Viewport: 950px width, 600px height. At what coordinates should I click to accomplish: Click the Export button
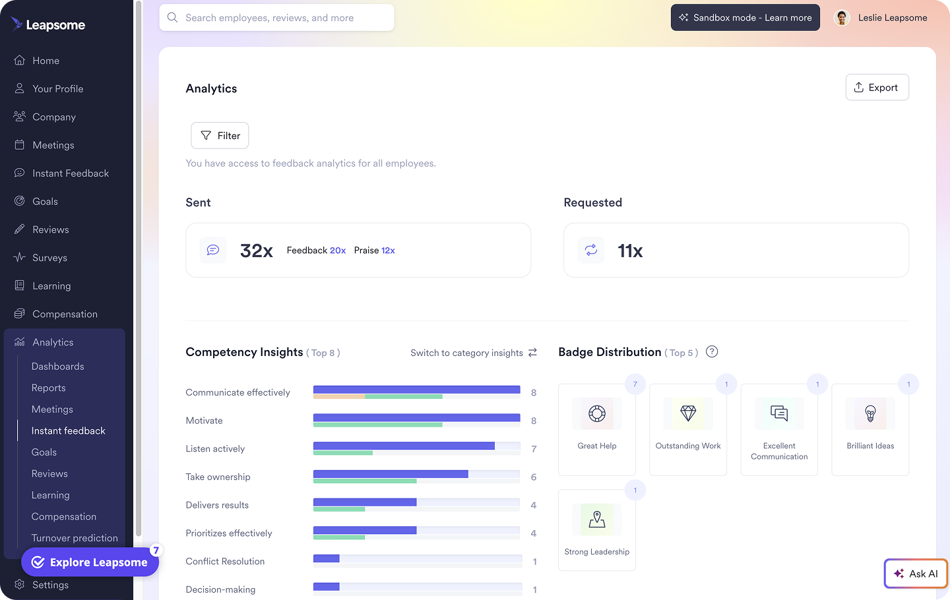tap(877, 87)
